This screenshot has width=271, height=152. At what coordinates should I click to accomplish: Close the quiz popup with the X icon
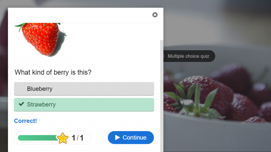coord(155,15)
